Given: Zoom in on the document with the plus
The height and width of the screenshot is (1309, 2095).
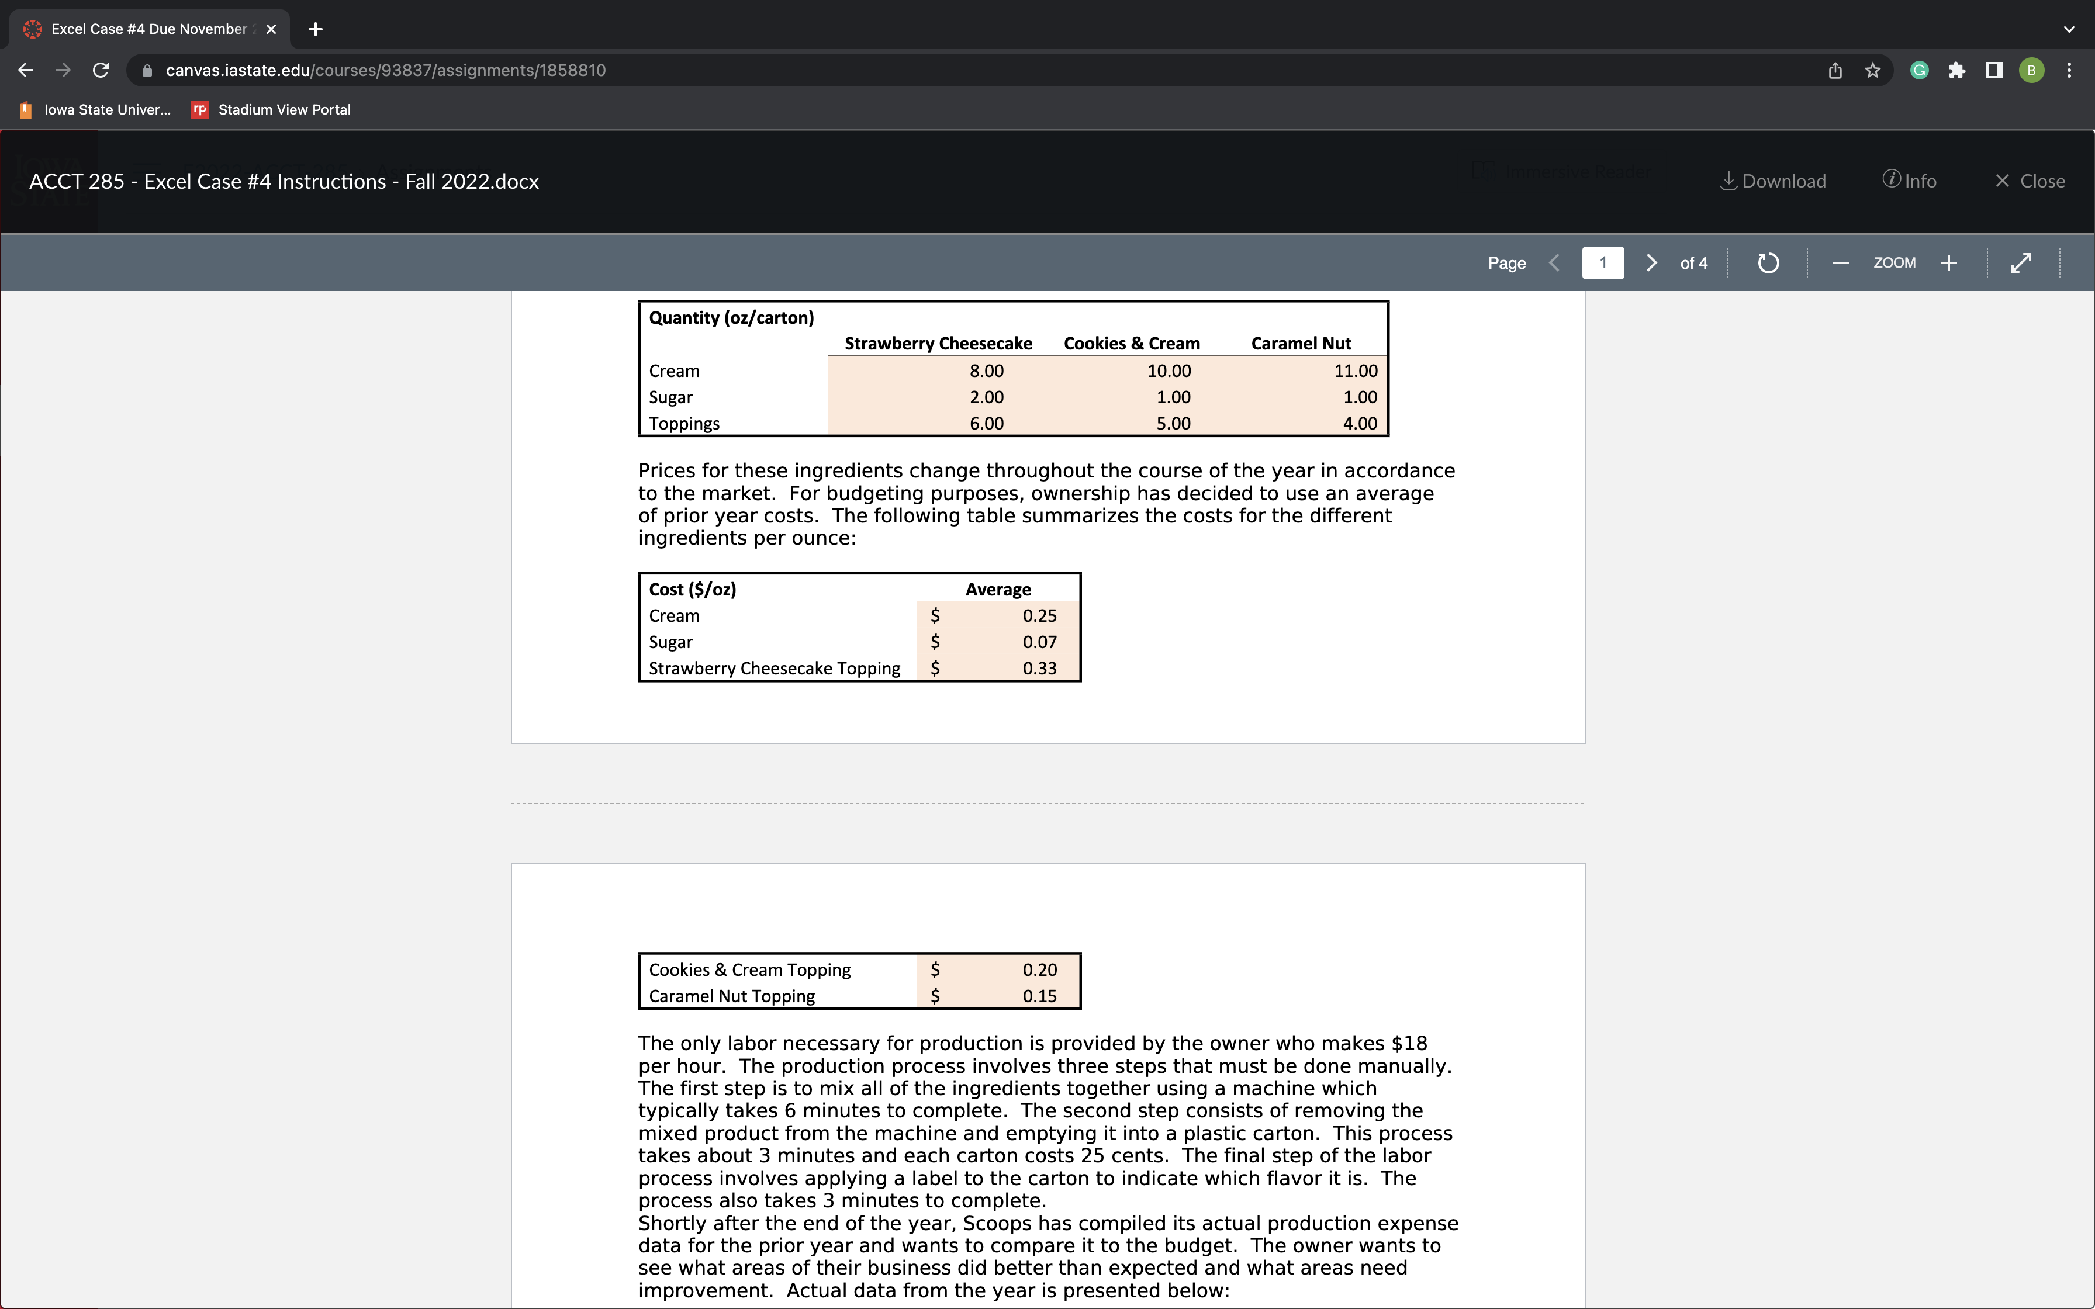Looking at the screenshot, I should 1949,262.
